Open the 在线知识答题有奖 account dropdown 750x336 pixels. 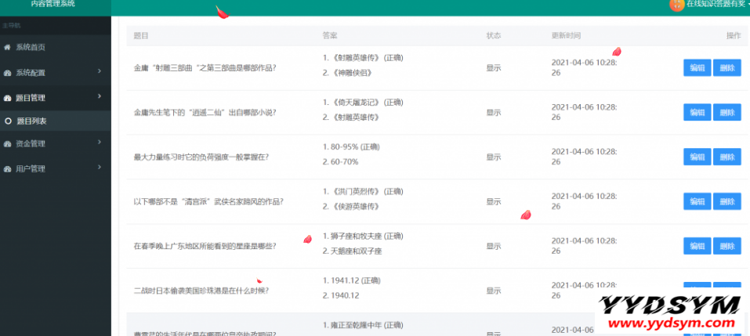tap(713, 5)
